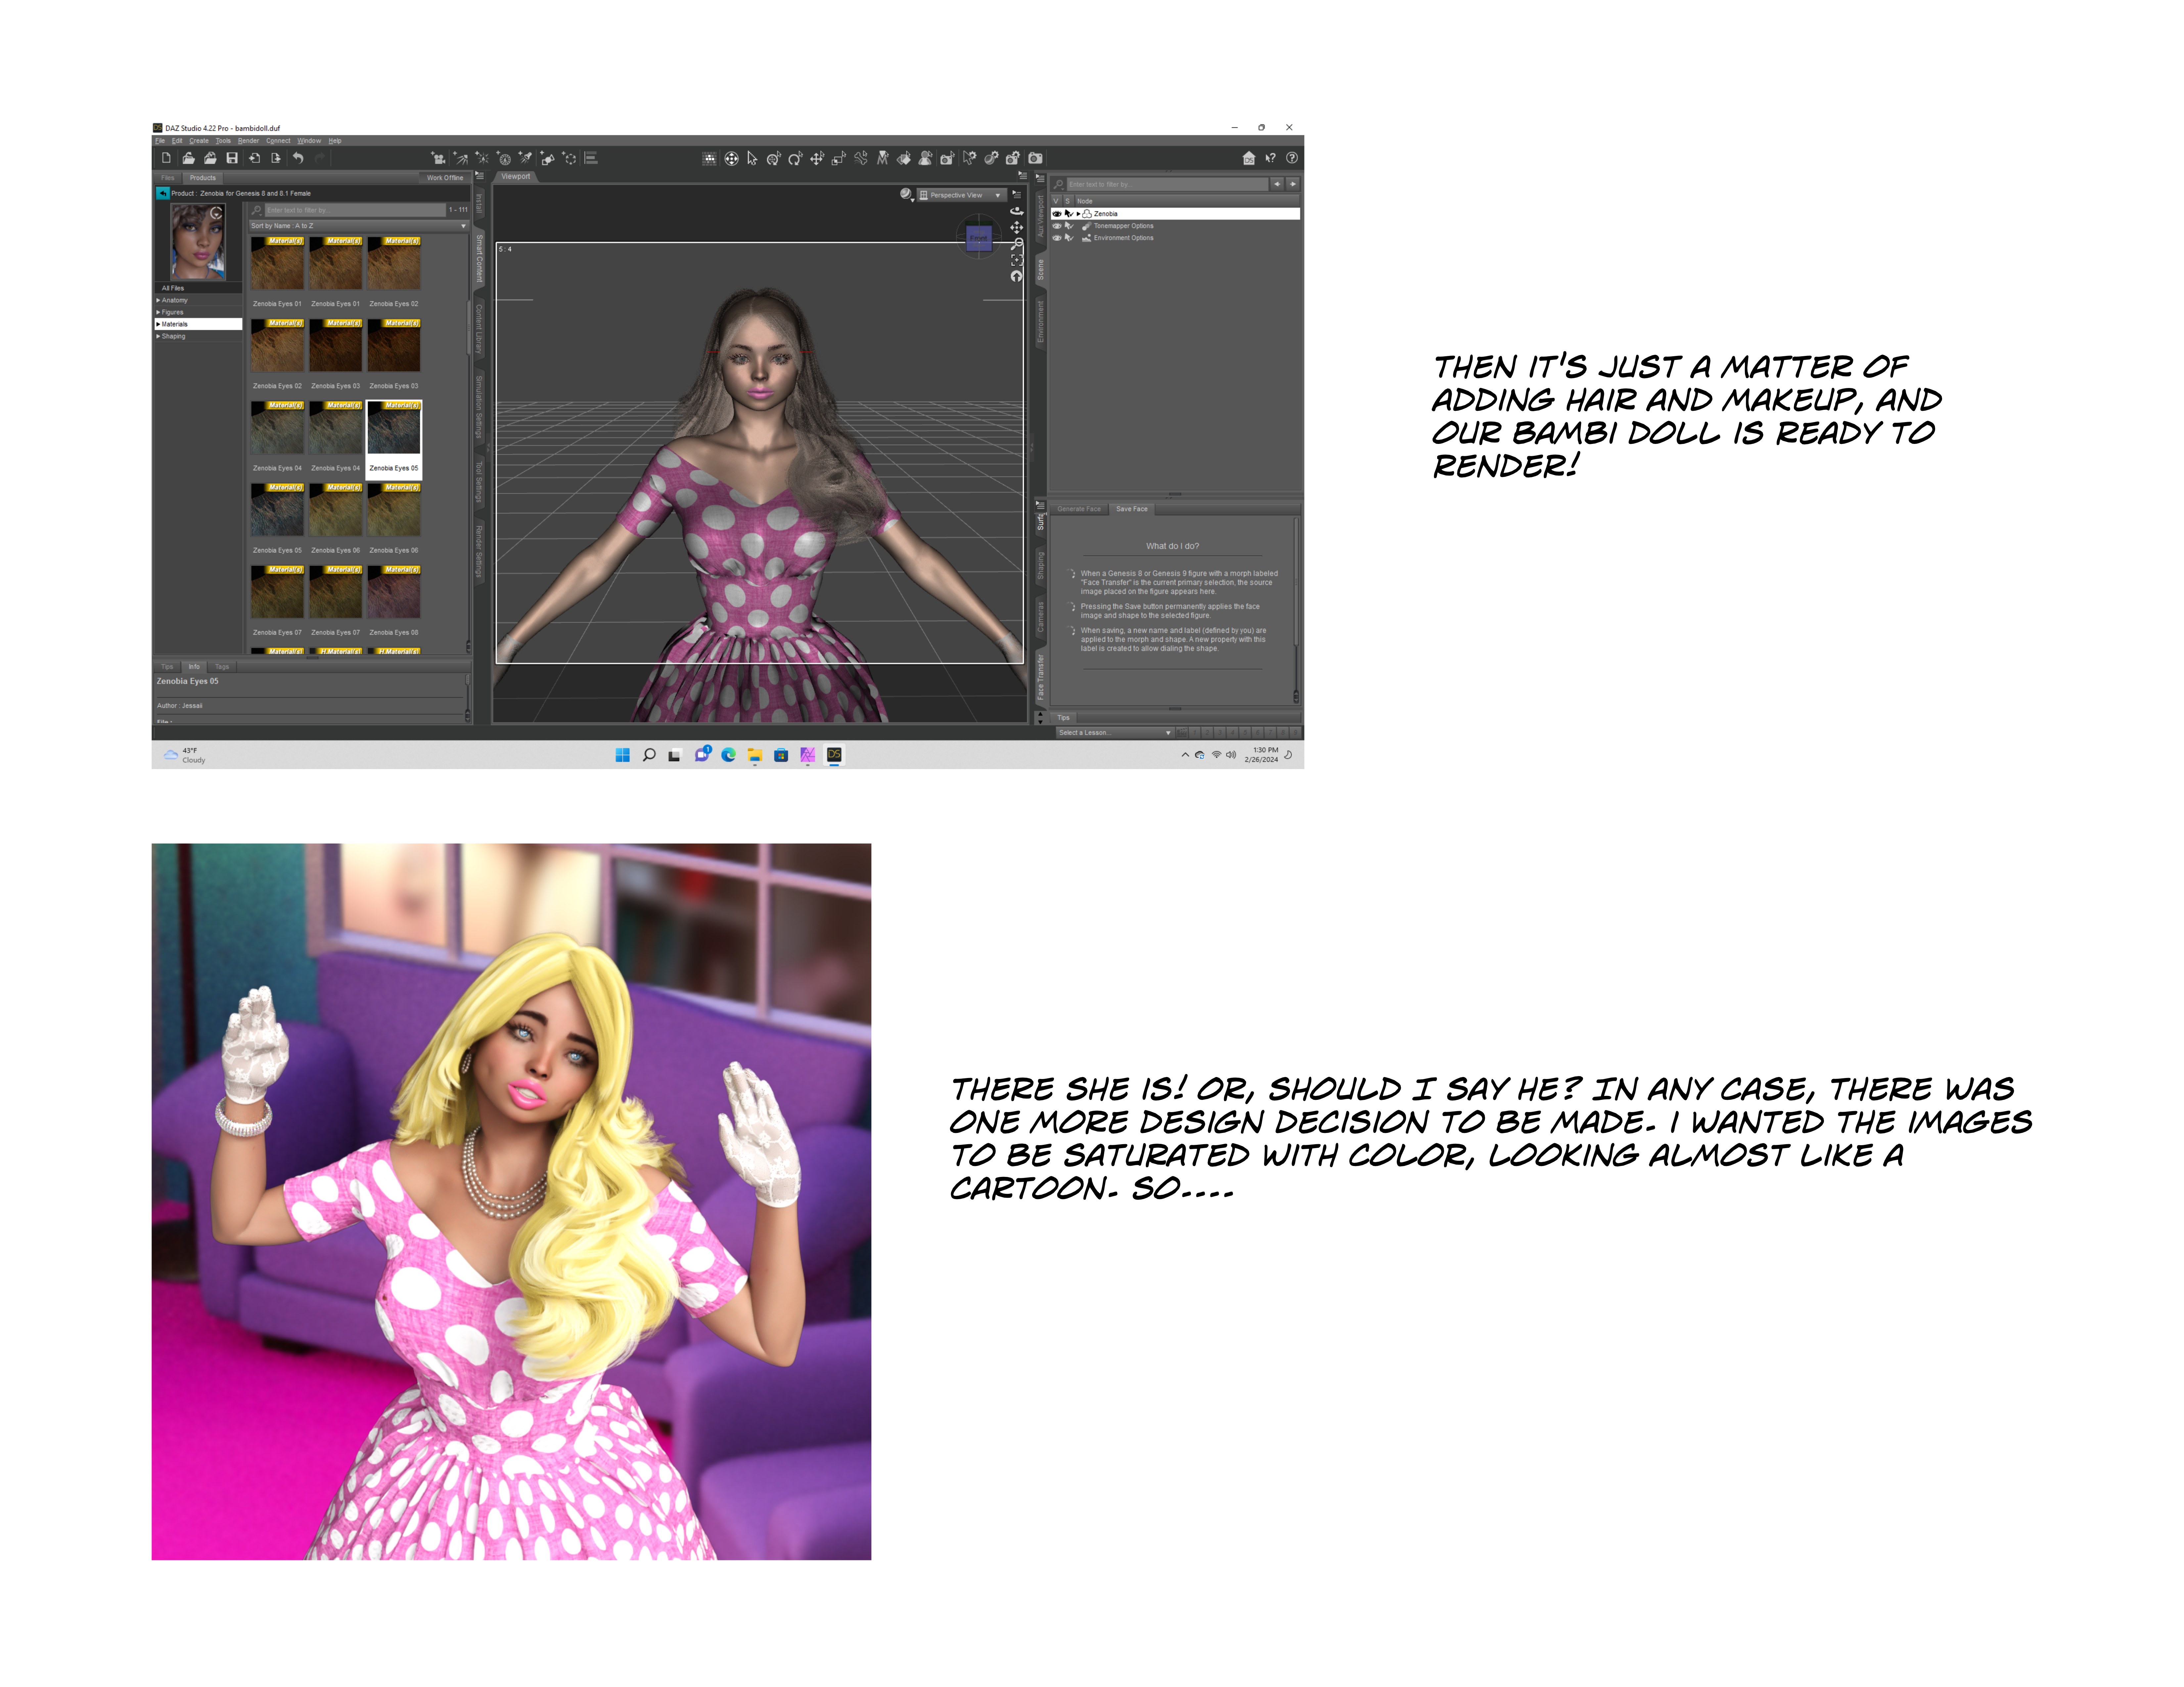Click the Smart Content filter text field

click(x=355, y=210)
